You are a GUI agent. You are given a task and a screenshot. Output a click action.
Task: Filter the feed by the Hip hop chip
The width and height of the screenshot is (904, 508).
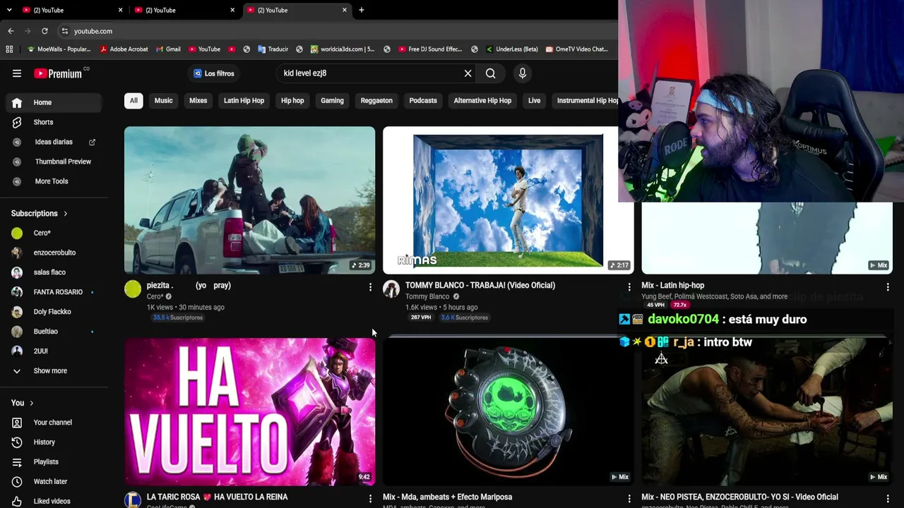(x=292, y=101)
